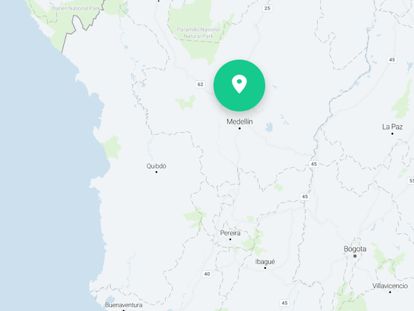Click the Buenaventura city label
Image resolution: width=414 pixels, height=311 pixels.
point(124,305)
